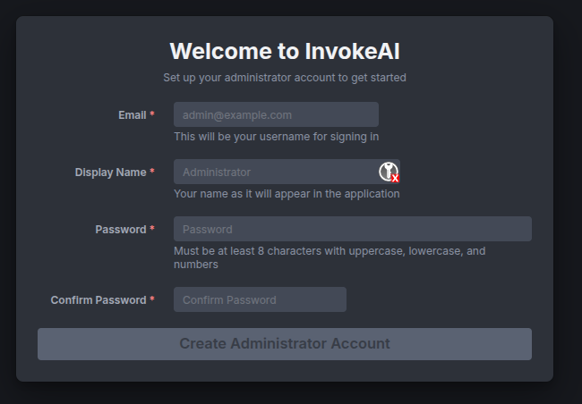Viewport: 582px width, 404px height.
Task: Click the Email field label
Action: (133, 115)
